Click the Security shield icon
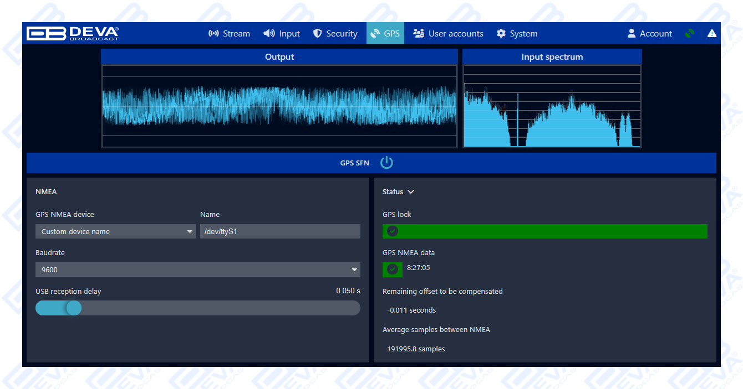The width and height of the screenshot is (743, 389). (x=317, y=33)
